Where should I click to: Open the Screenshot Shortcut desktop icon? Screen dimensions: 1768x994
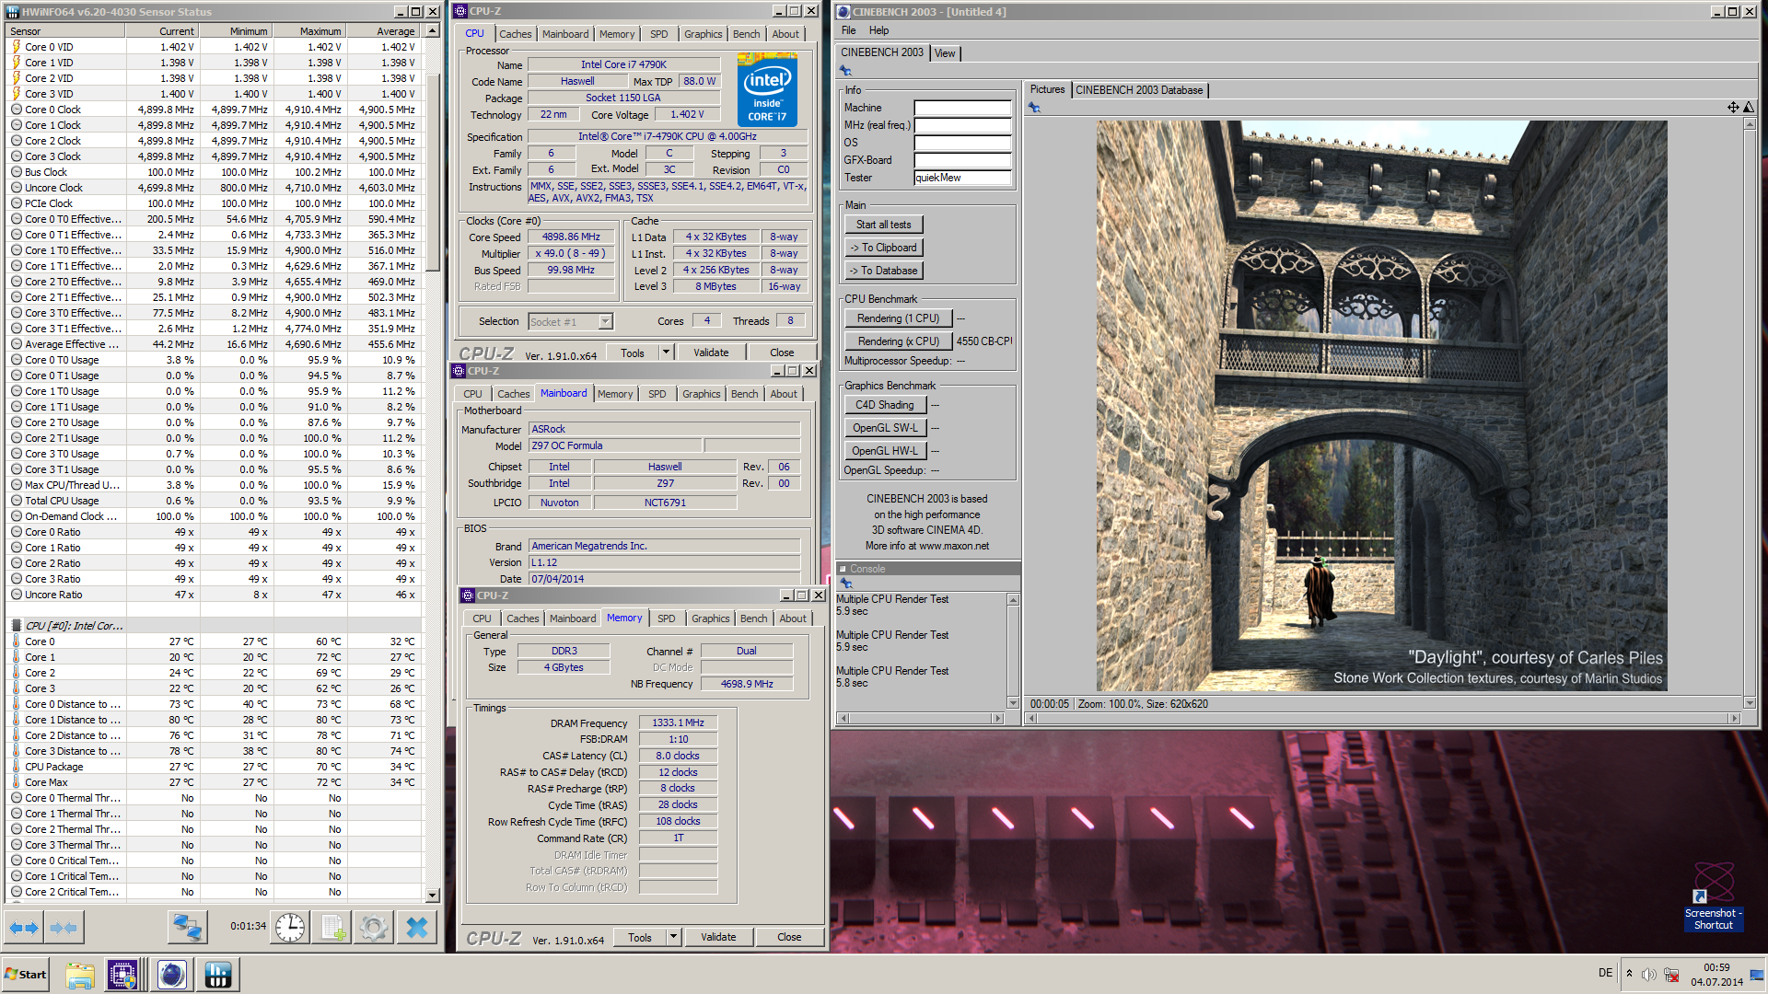(1713, 897)
